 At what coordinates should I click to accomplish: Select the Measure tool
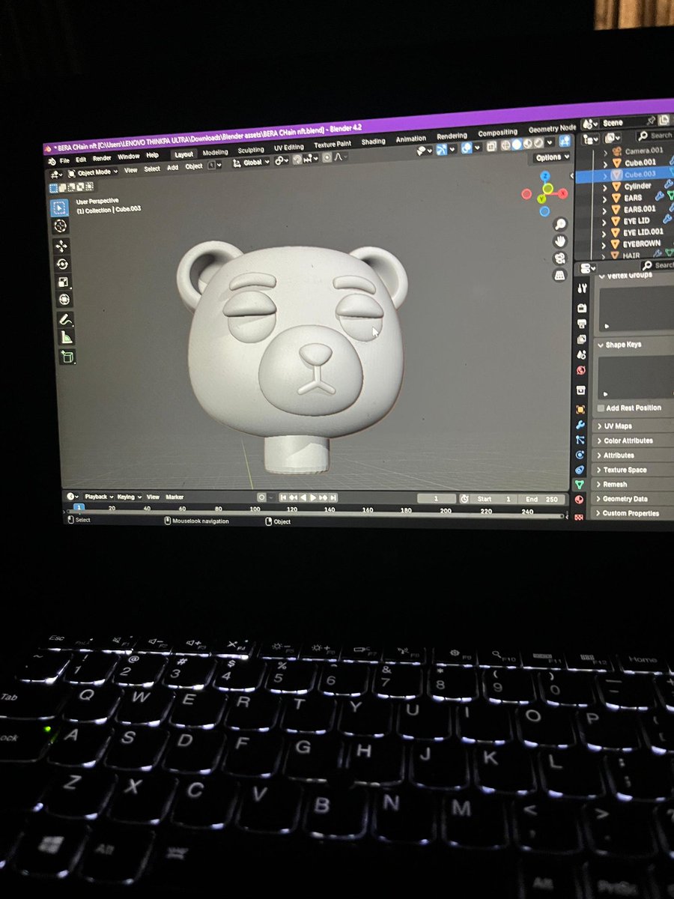pos(67,338)
